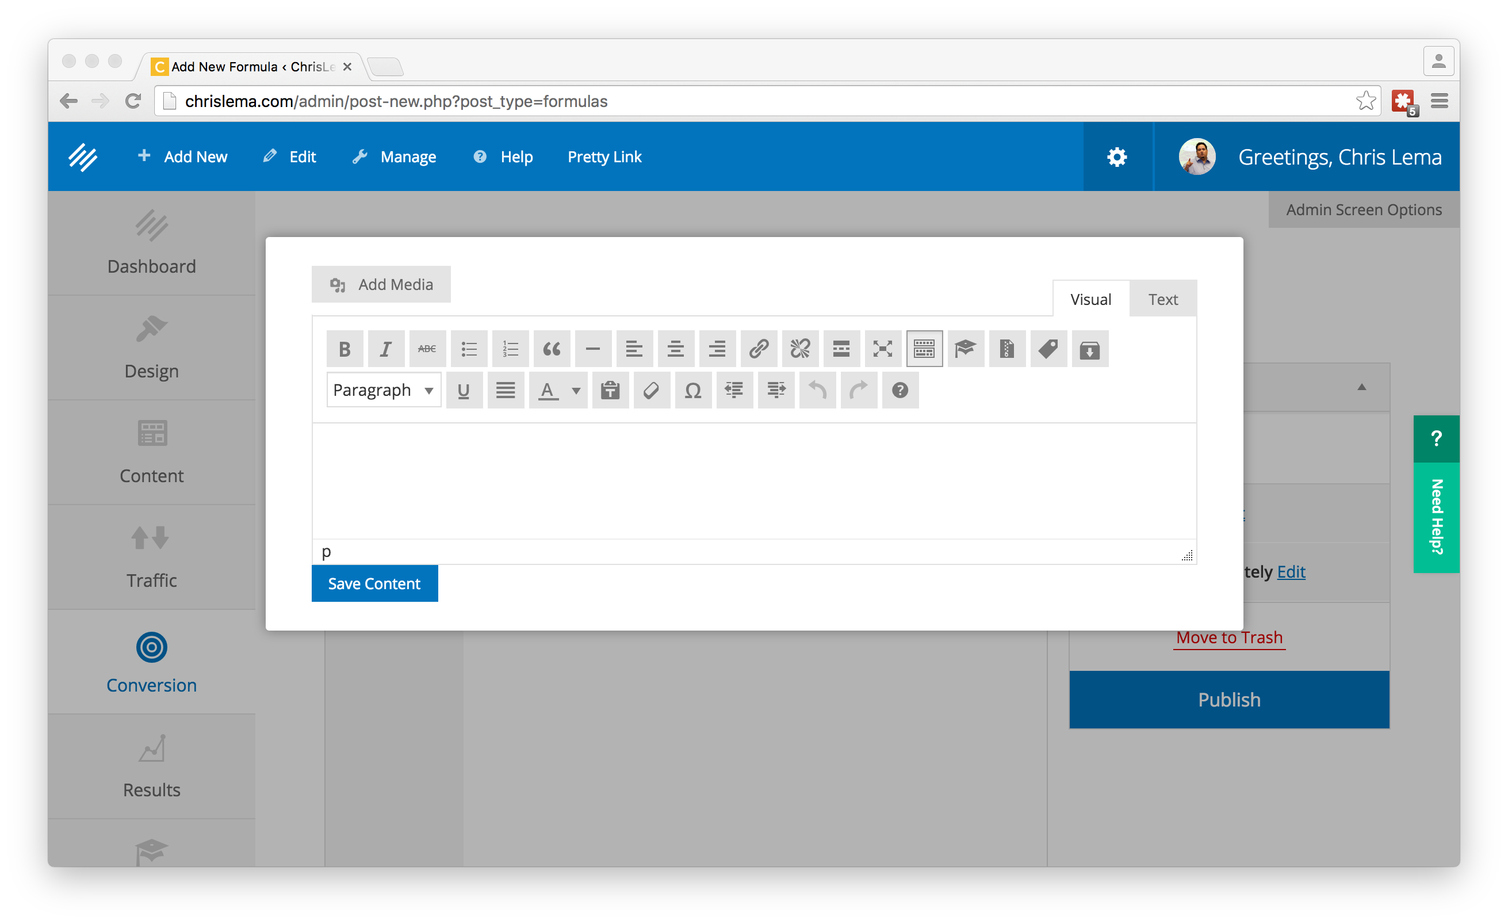
Task: Click the Move to Trash link
Action: [x=1229, y=637]
